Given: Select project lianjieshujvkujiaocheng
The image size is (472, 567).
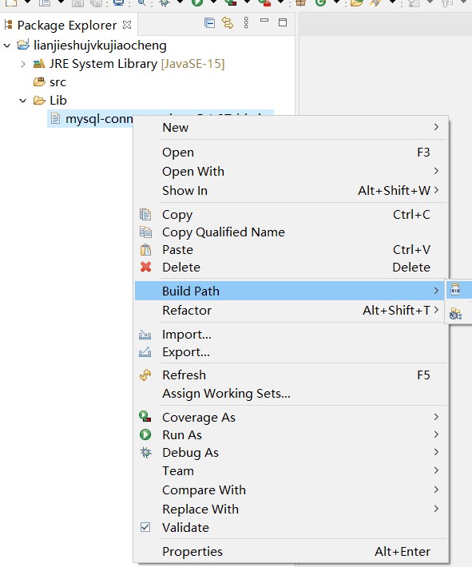Looking at the screenshot, I should [100, 46].
